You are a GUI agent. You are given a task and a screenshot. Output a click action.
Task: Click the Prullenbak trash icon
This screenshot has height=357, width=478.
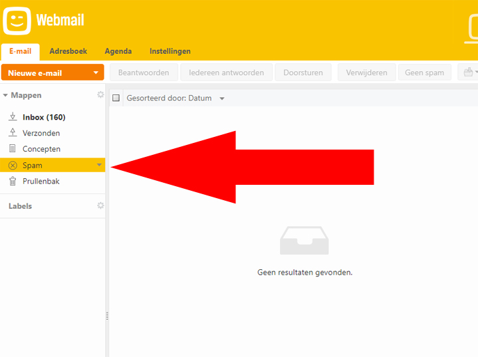(x=13, y=181)
